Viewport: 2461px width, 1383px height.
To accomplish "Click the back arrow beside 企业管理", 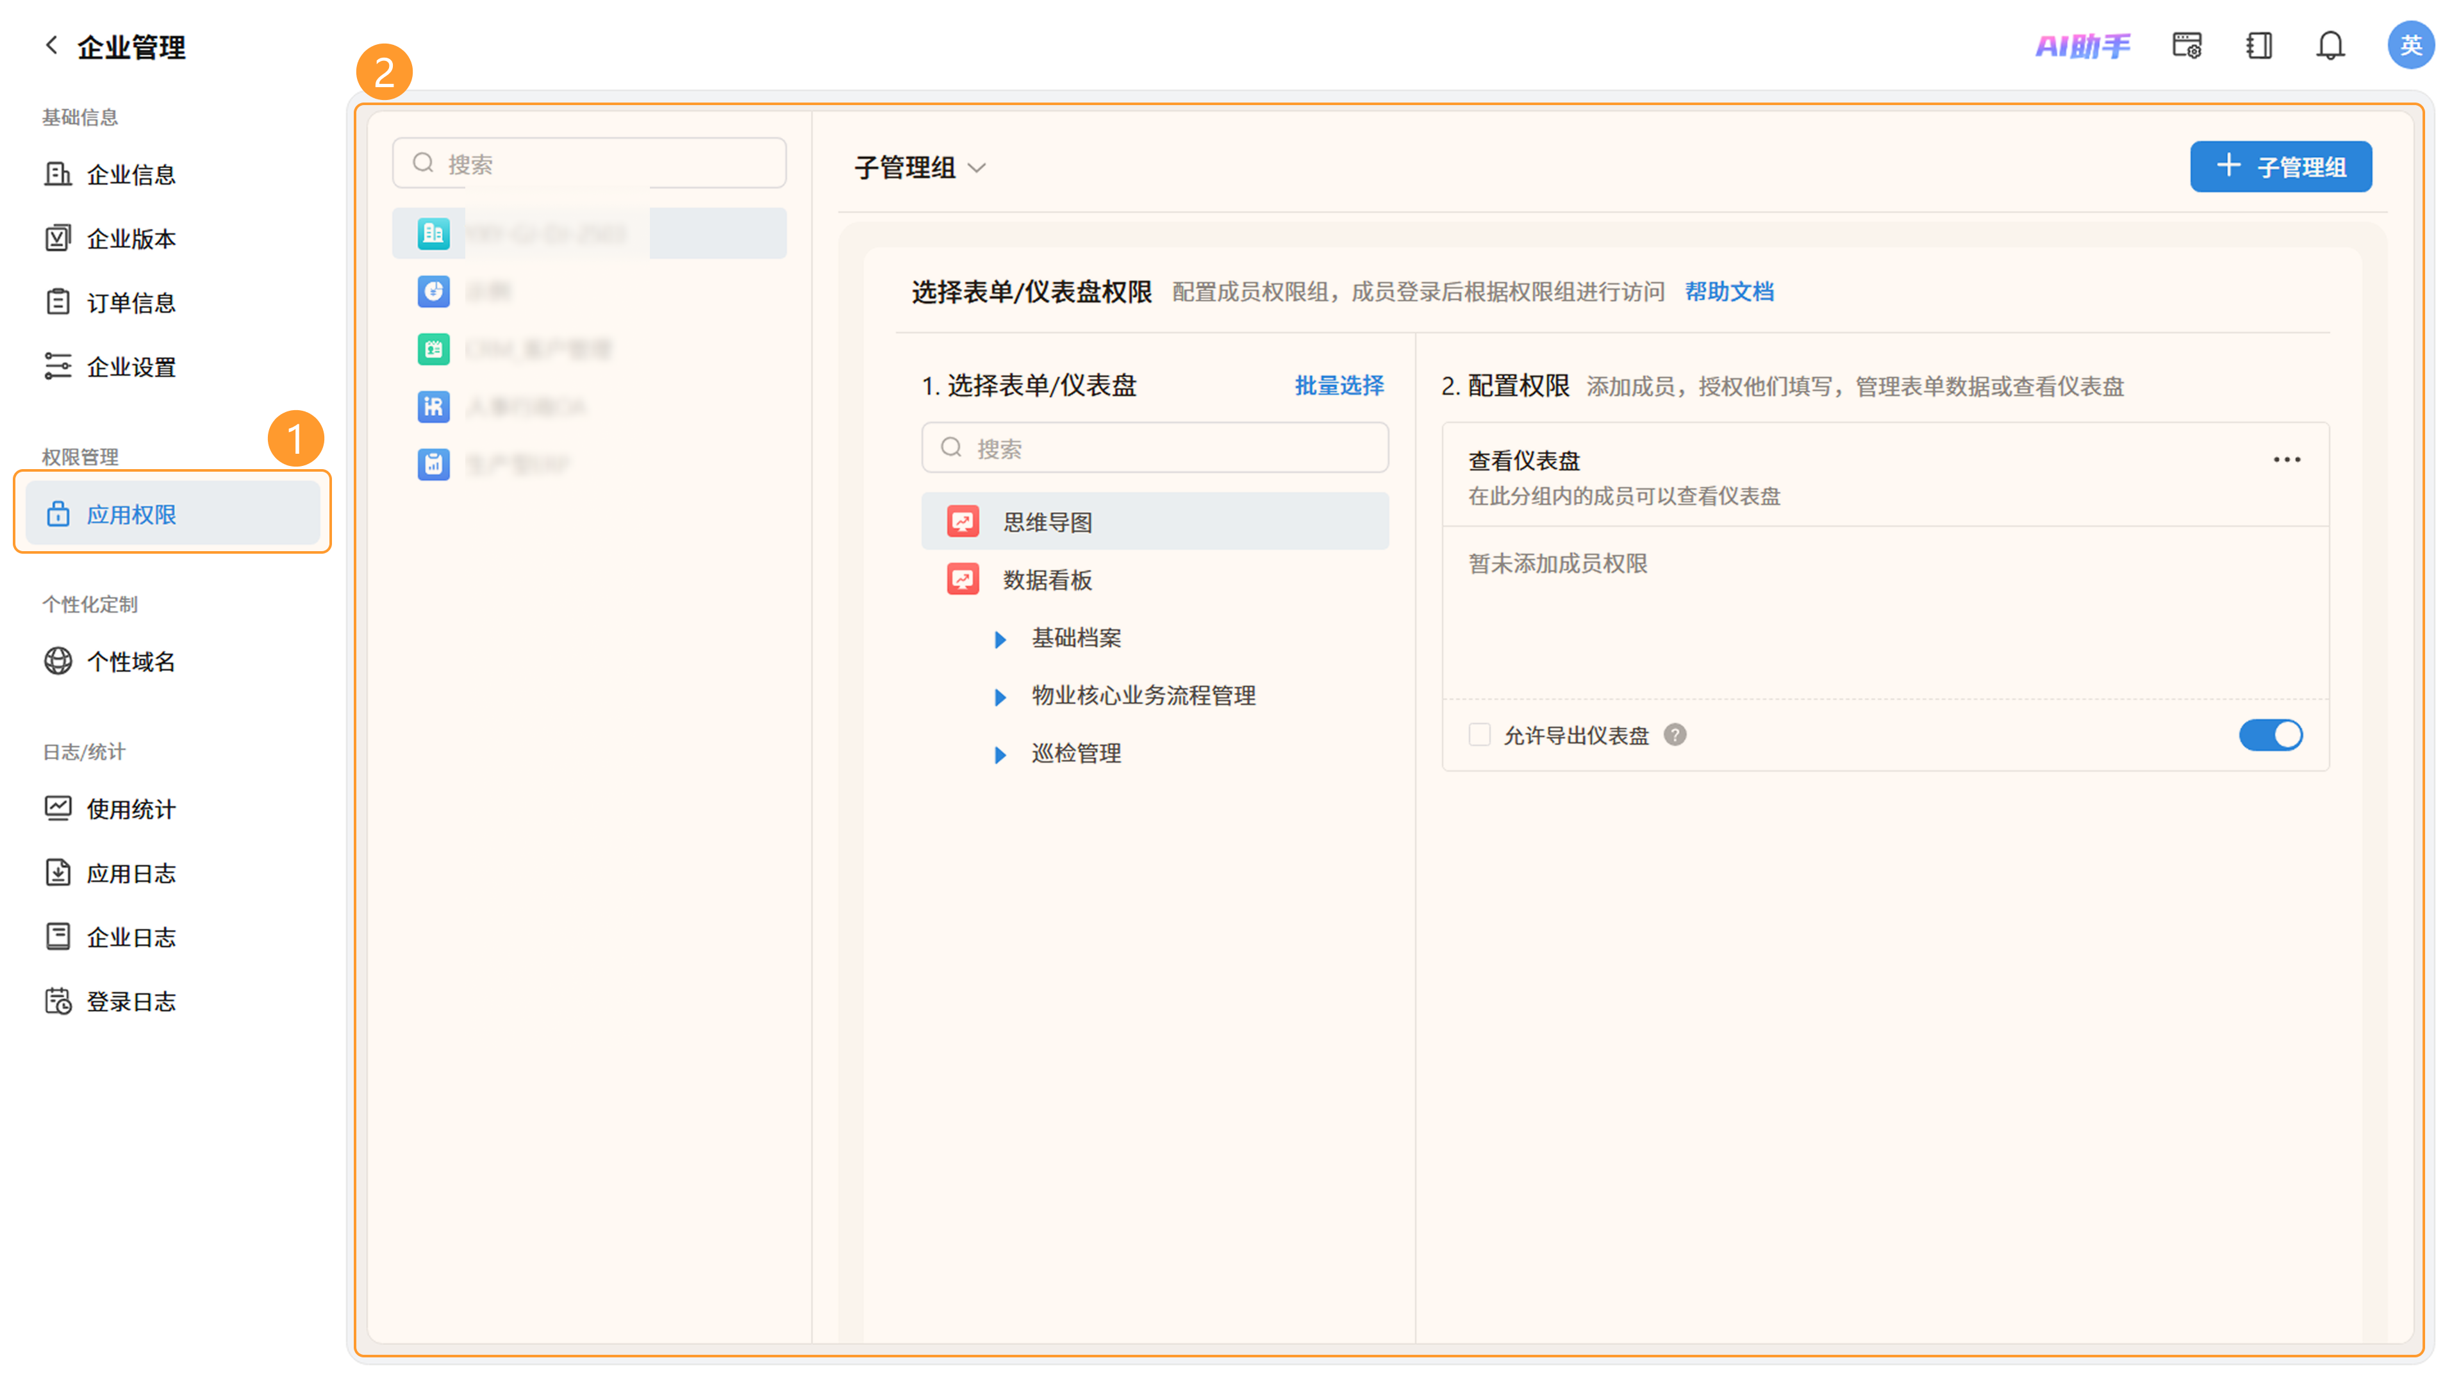I will click(x=51, y=45).
